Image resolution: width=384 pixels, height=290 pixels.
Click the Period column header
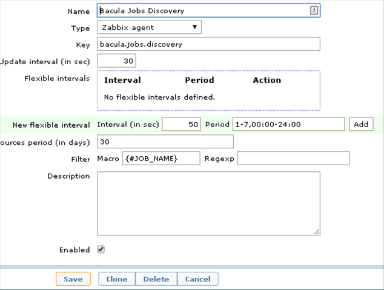[200, 80]
